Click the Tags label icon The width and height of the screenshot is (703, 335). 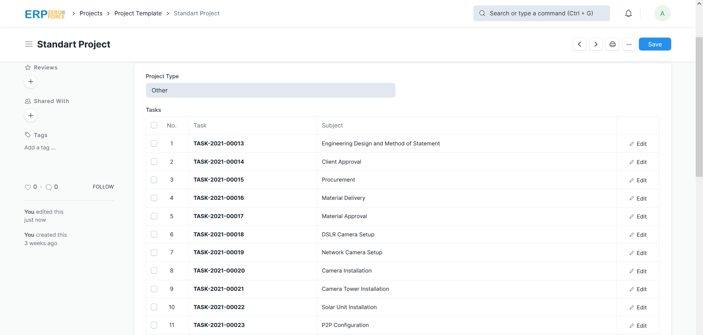[x=27, y=135]
